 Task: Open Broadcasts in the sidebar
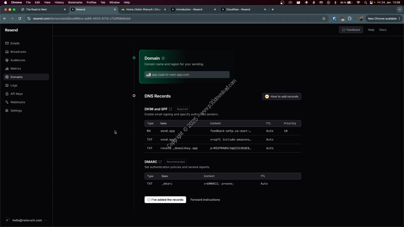[x=26, y=52]
